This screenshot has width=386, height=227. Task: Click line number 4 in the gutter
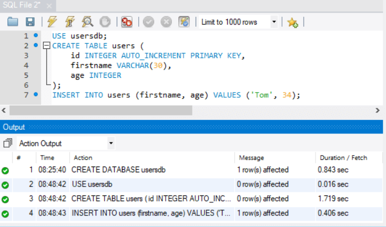pyautogui.click(x=26, y=65)
